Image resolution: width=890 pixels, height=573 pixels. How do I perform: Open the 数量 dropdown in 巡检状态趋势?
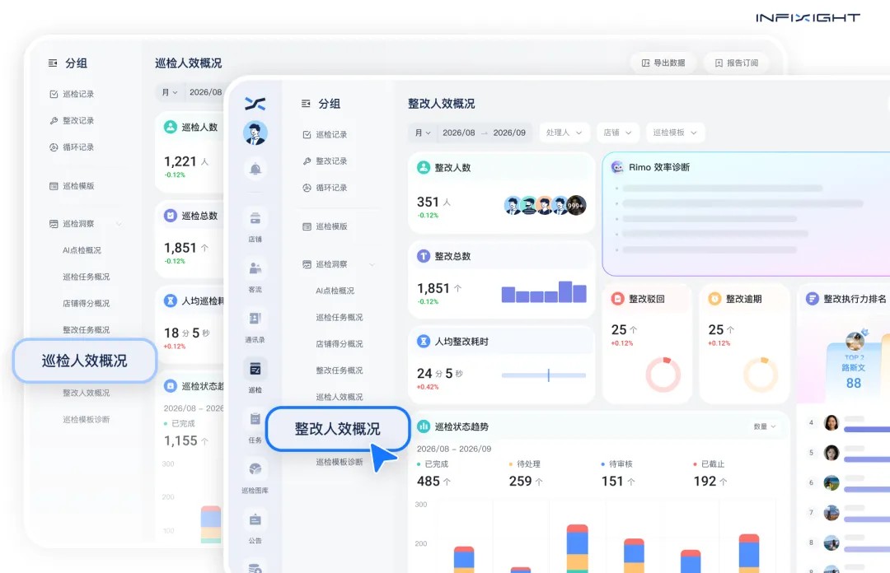(765, 426)
